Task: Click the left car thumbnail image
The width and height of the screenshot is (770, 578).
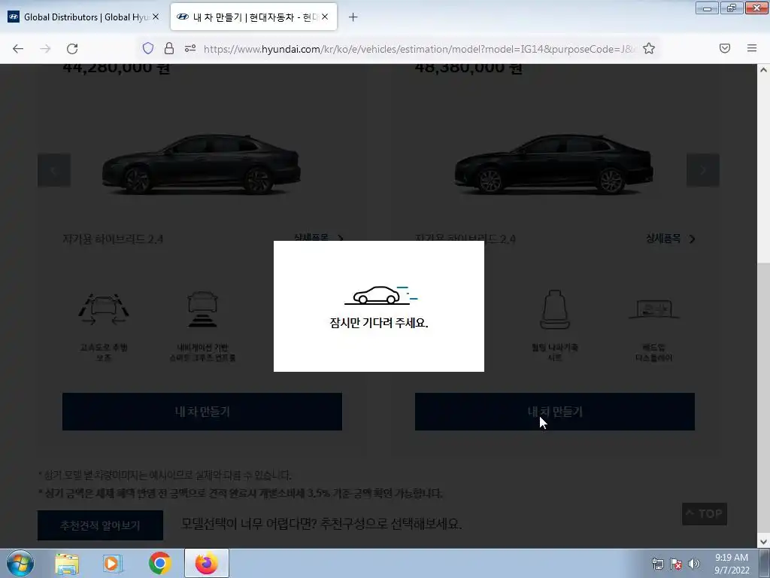Action: coord(202,163)
